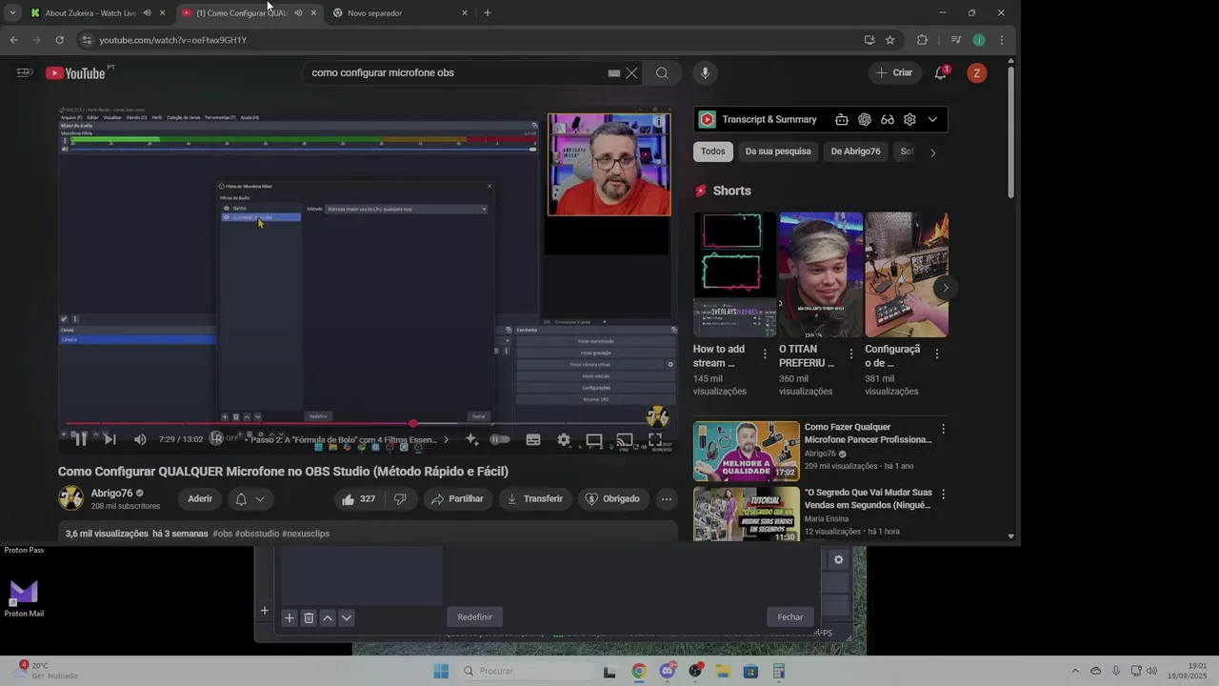Open options for 'O TITAN PREFERIU' short
Viewport: 1219px width, 686px height.
850,353
